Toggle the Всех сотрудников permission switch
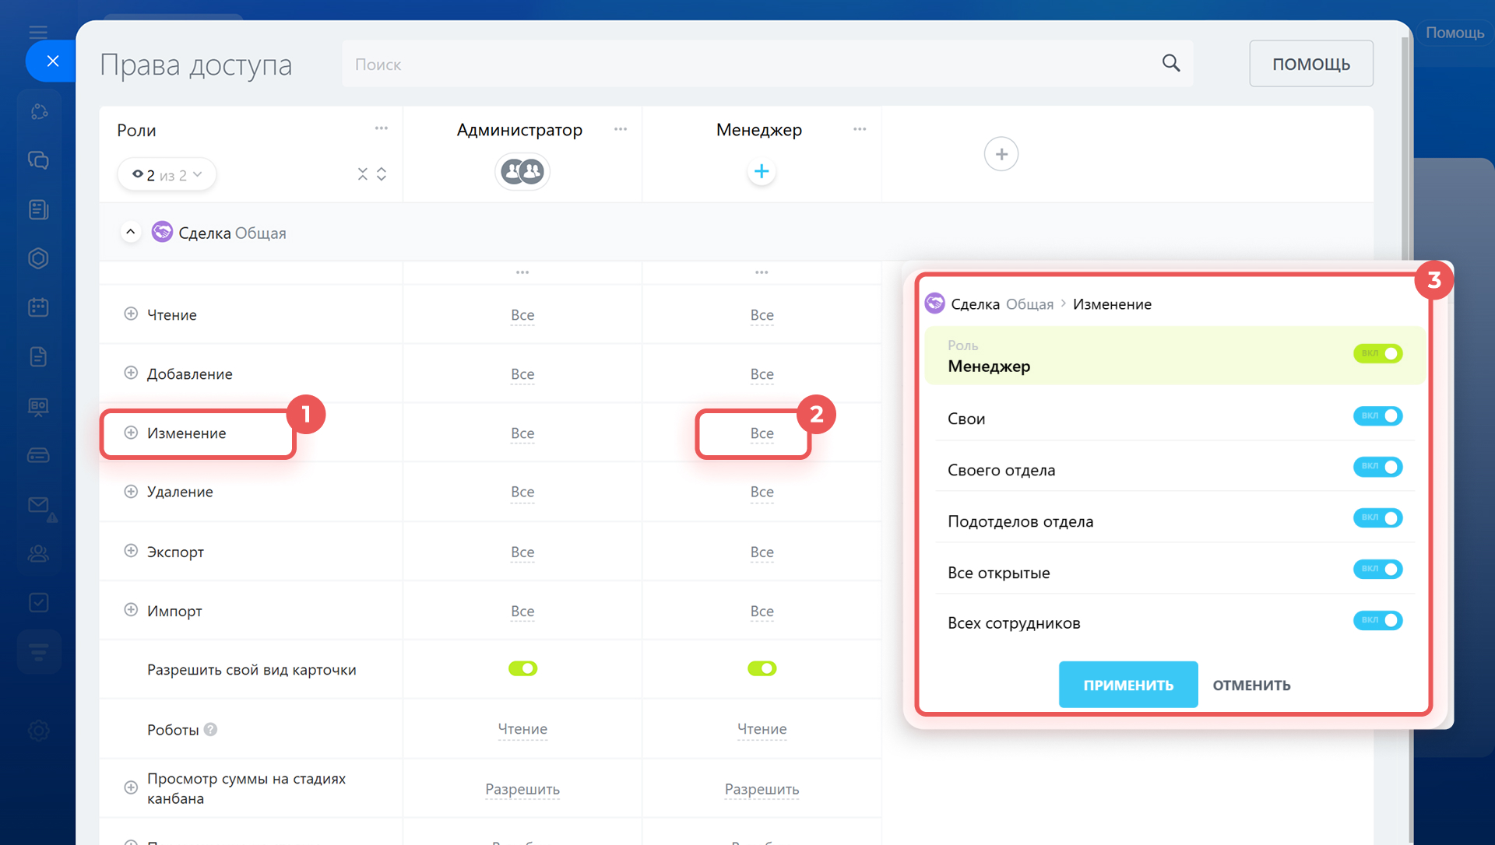 point(1377,620)
